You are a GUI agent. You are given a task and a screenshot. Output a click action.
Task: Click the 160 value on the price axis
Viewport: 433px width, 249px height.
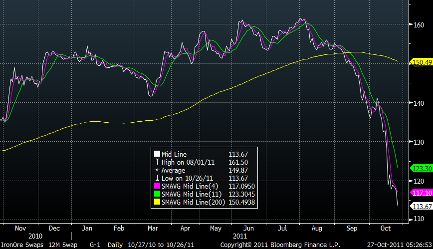point(419,25)
